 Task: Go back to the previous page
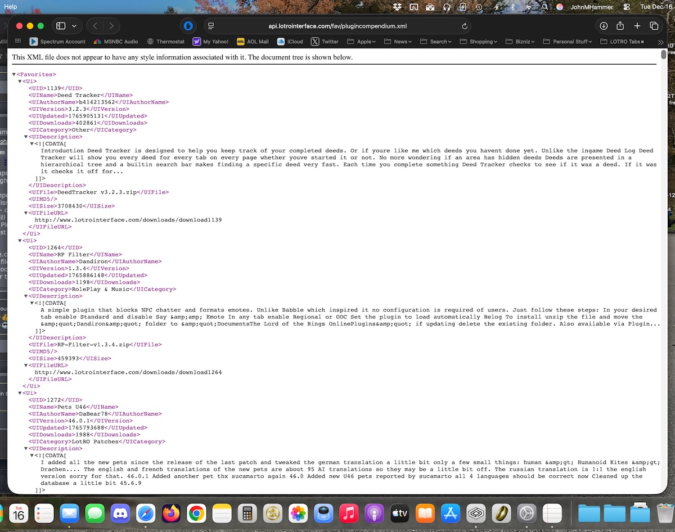[x=95, y=26]
